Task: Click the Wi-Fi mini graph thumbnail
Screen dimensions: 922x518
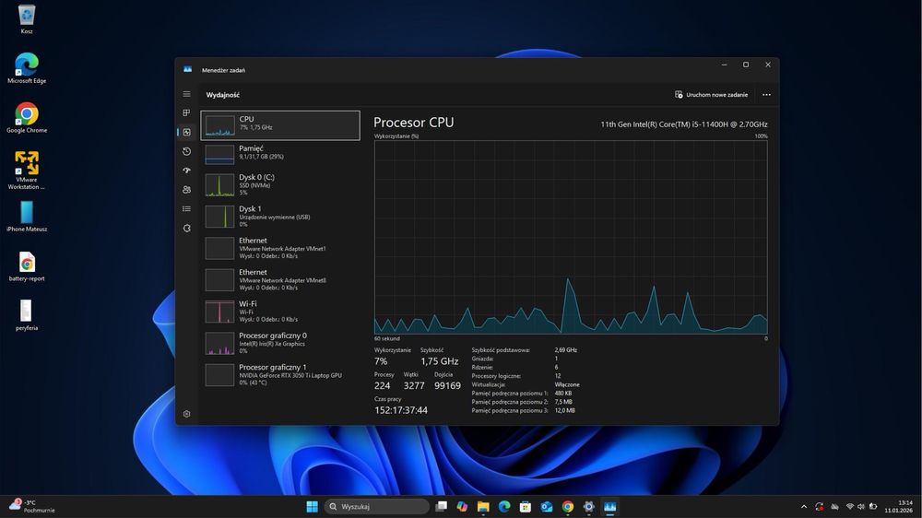Action: 219,312
